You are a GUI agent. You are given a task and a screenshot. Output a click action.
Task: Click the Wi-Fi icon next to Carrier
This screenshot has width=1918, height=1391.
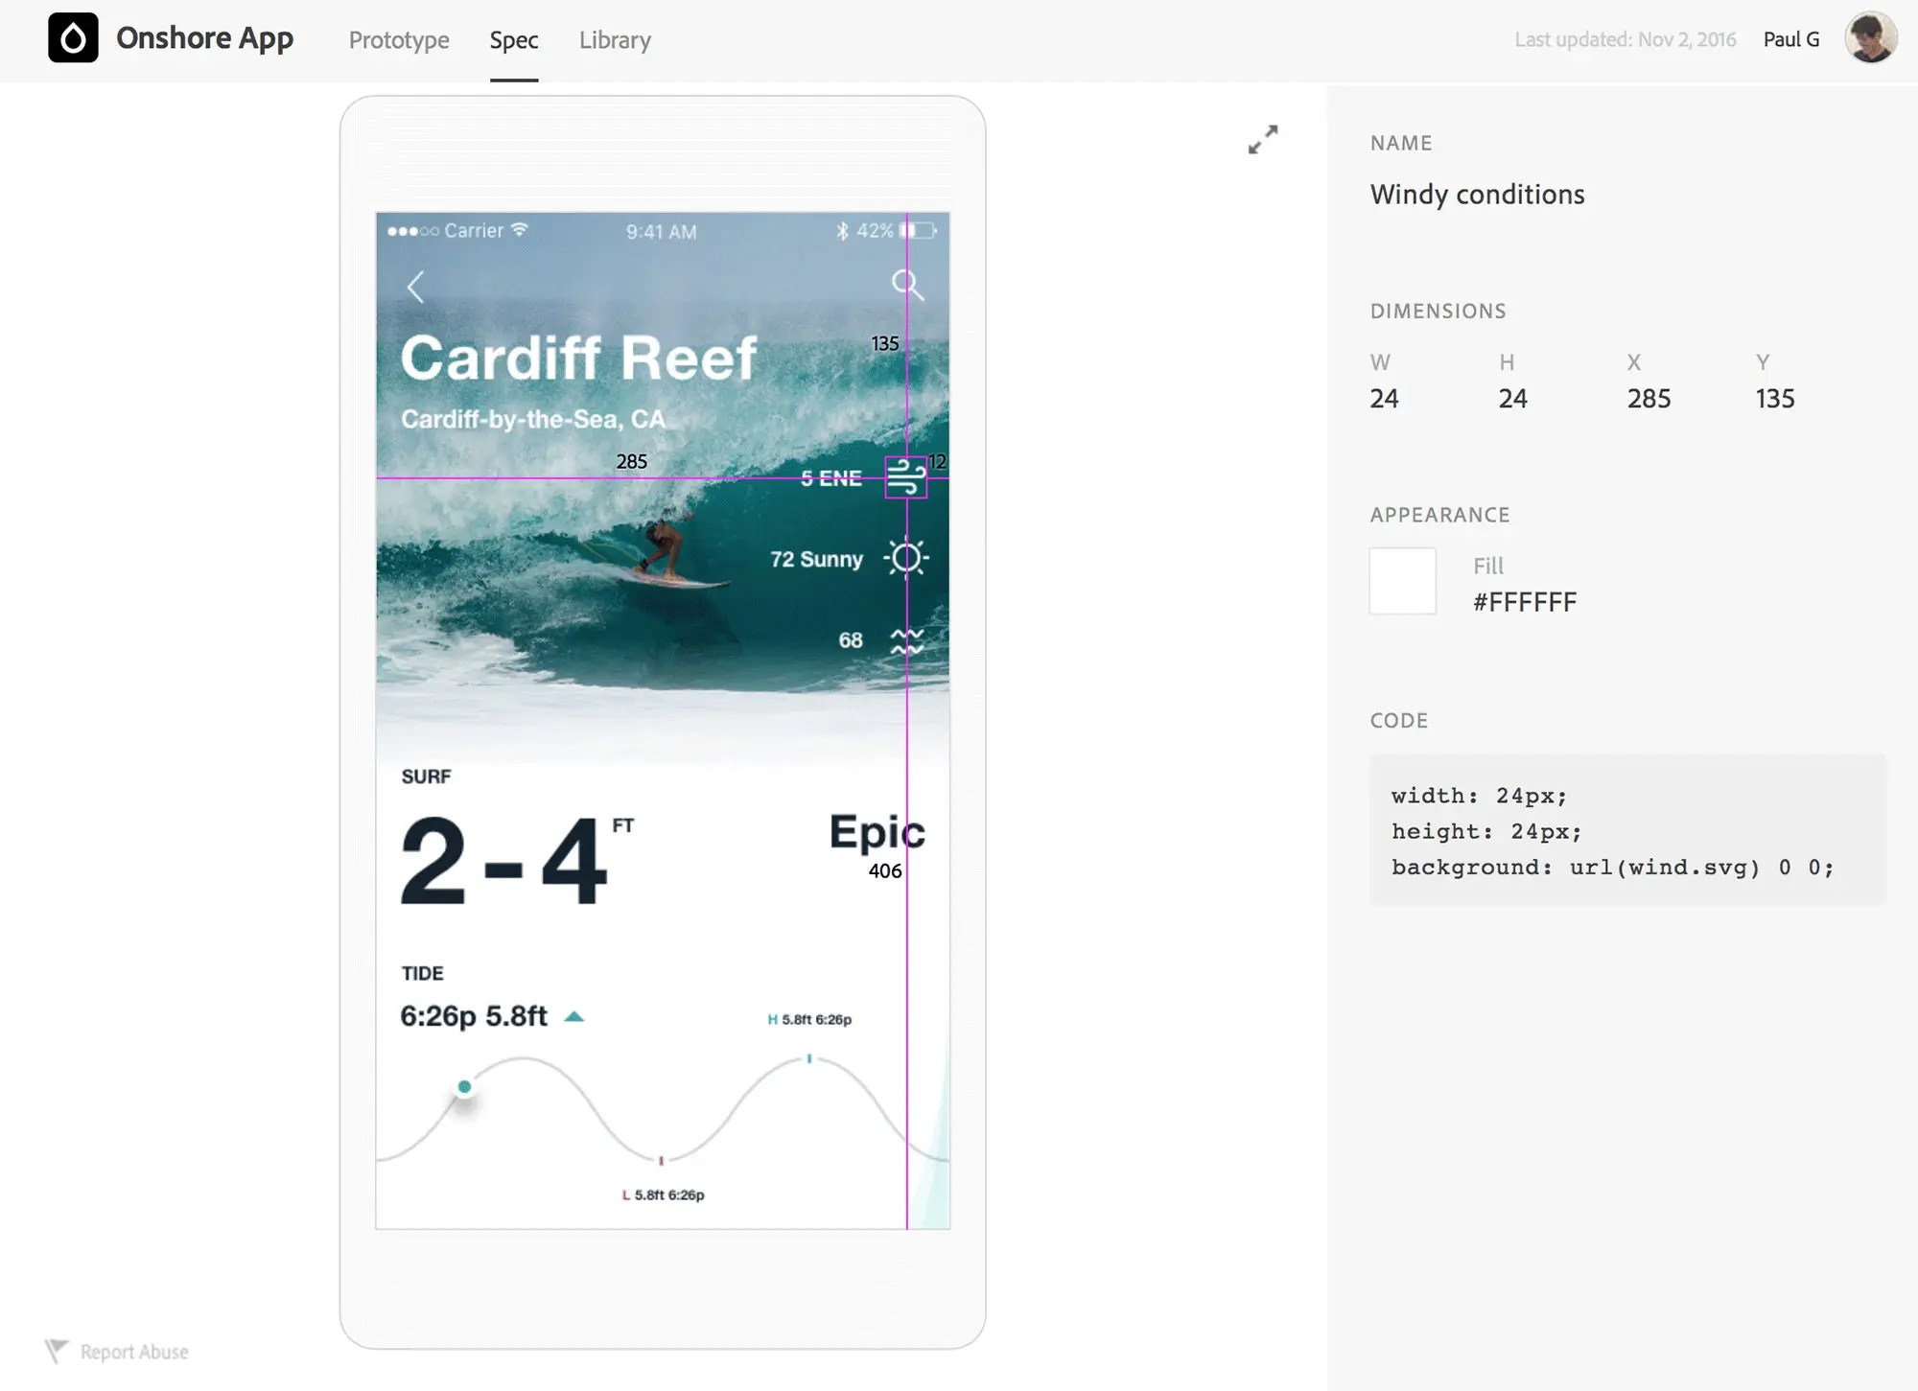pos(519,229)
